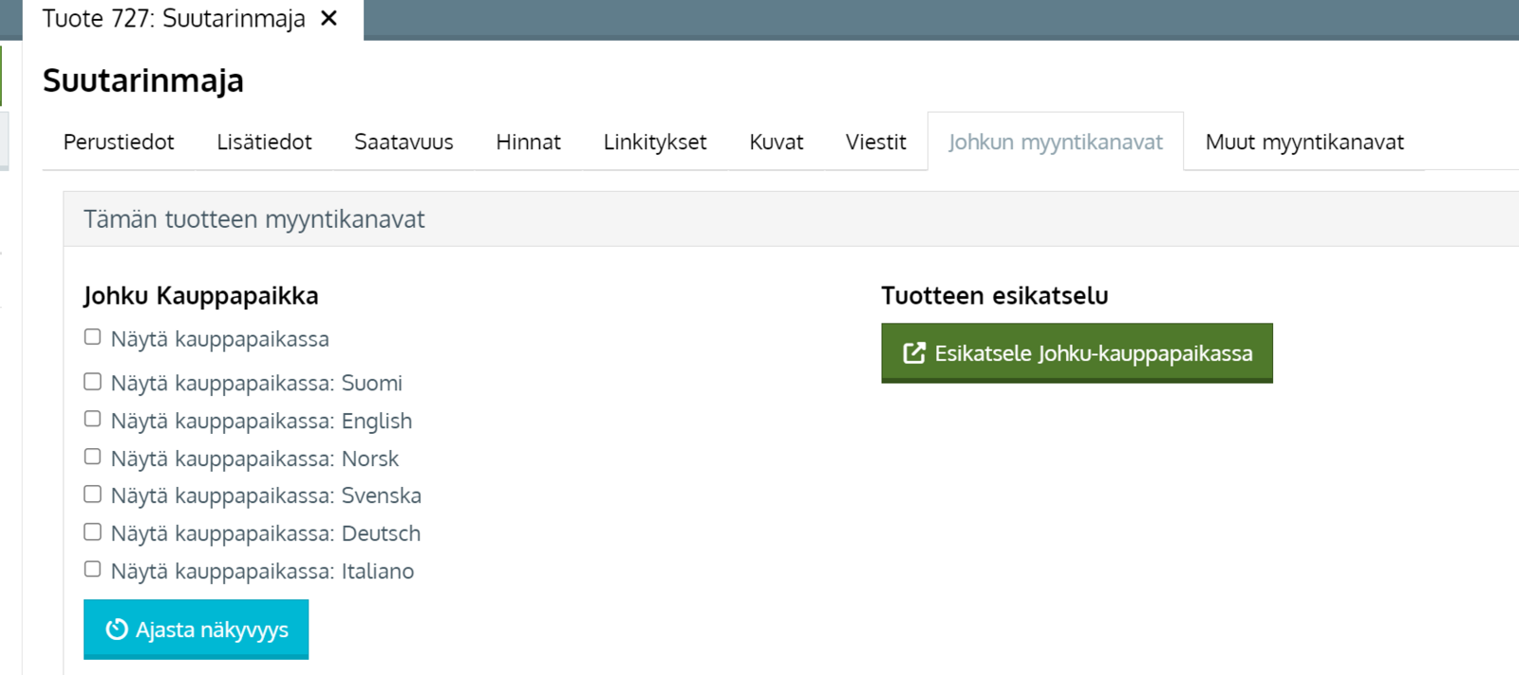Open the Muut myyntikanavat tab
1519x675 pixels.
click(1304, 142)
